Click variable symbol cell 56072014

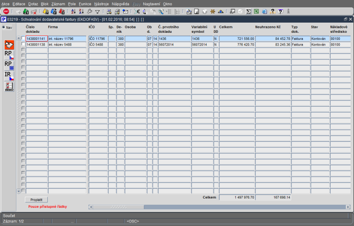pos(202,44)
